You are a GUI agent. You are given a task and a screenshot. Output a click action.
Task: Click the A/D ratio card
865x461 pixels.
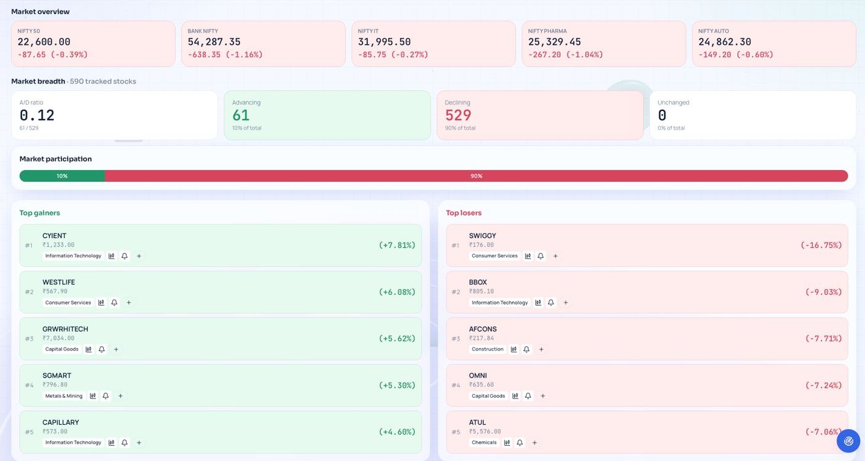point(114,115)
